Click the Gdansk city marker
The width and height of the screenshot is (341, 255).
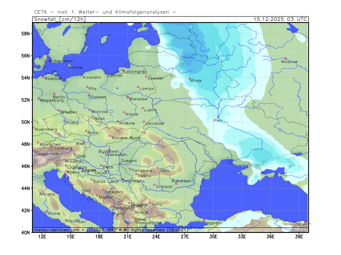pyautogui.click(x=106, y=74)
